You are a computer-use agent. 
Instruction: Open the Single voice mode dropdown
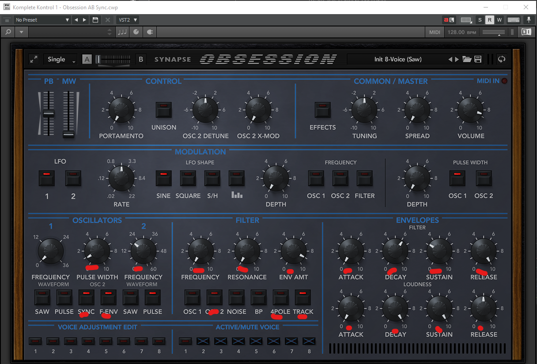pyautogui.click(x=60, y=60)
